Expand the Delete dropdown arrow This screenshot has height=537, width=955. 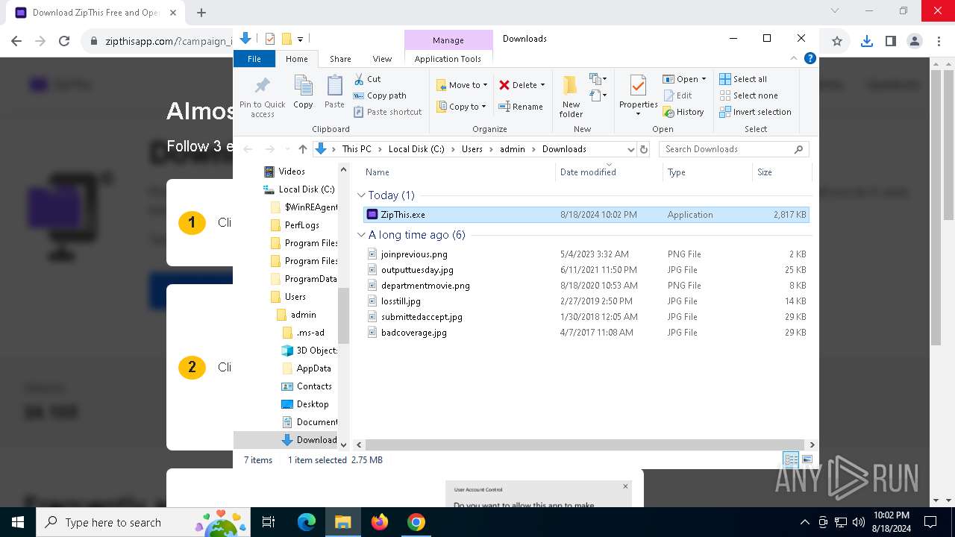click(542, 85)
